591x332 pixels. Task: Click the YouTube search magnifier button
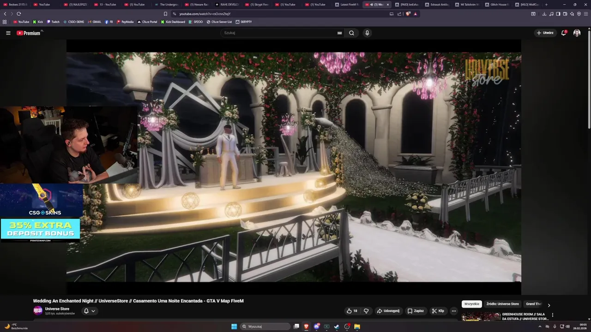pyautogui.click(x=351, y=33)
